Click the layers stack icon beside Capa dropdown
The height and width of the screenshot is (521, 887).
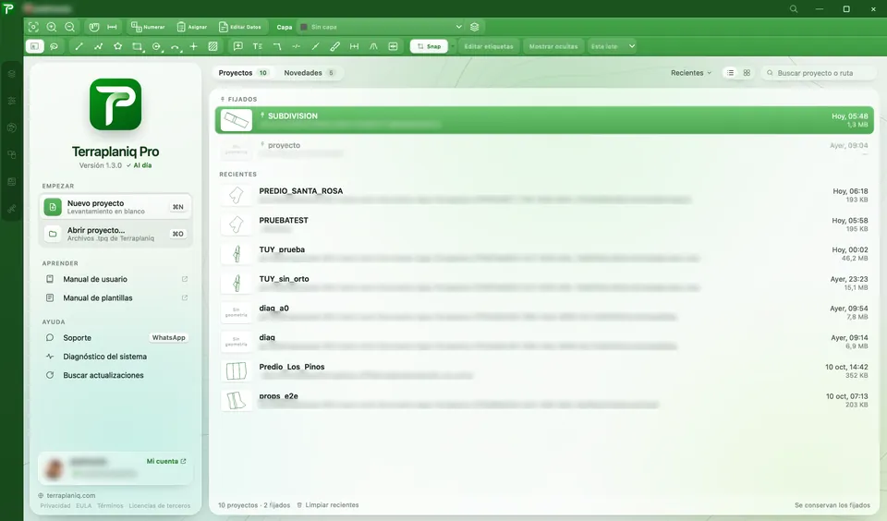[475, 27]
